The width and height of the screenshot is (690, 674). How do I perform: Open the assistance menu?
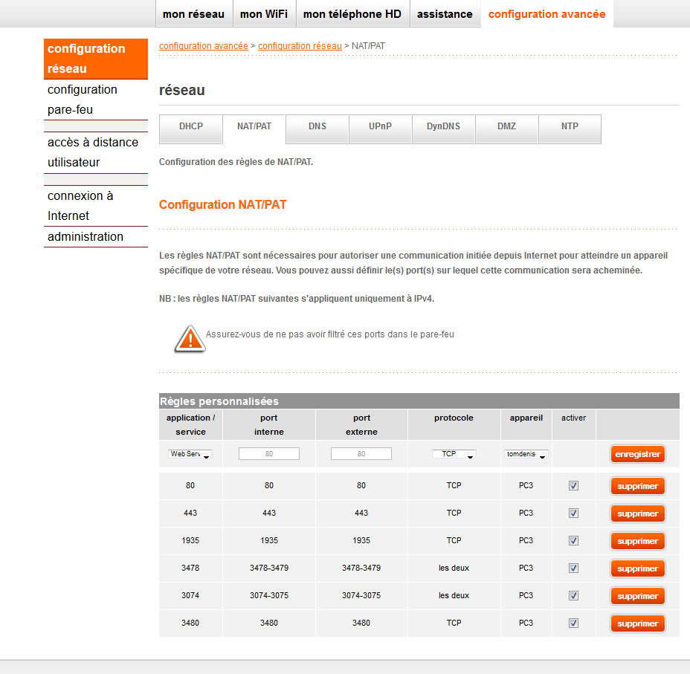tap(445, 14)
